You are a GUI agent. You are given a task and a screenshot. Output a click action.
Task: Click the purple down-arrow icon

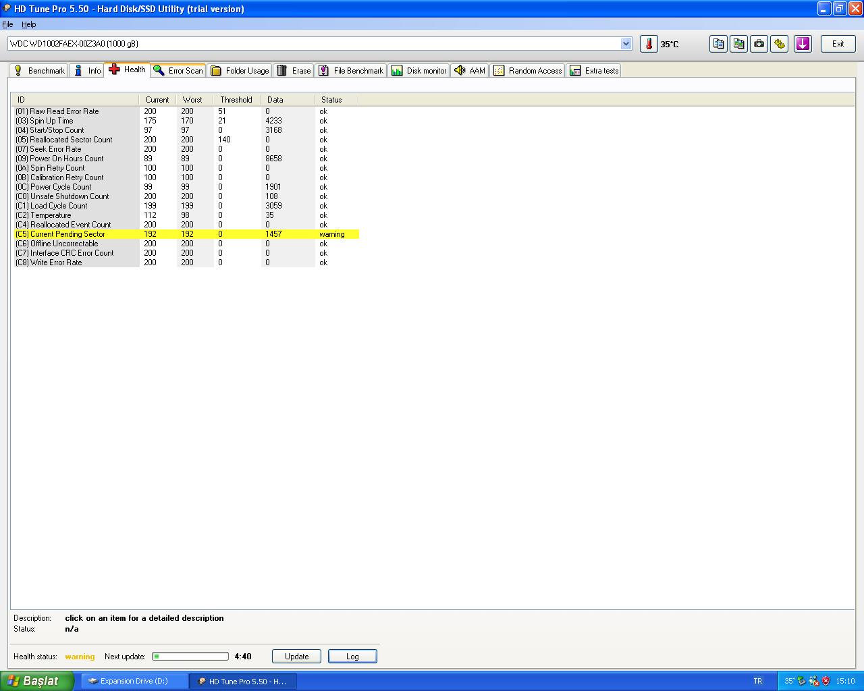[x=803, y=44]
